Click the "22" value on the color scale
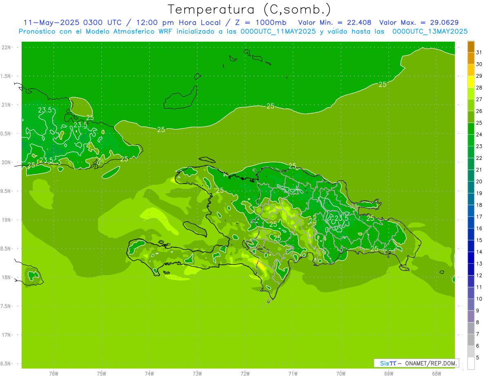 (479, 158)
